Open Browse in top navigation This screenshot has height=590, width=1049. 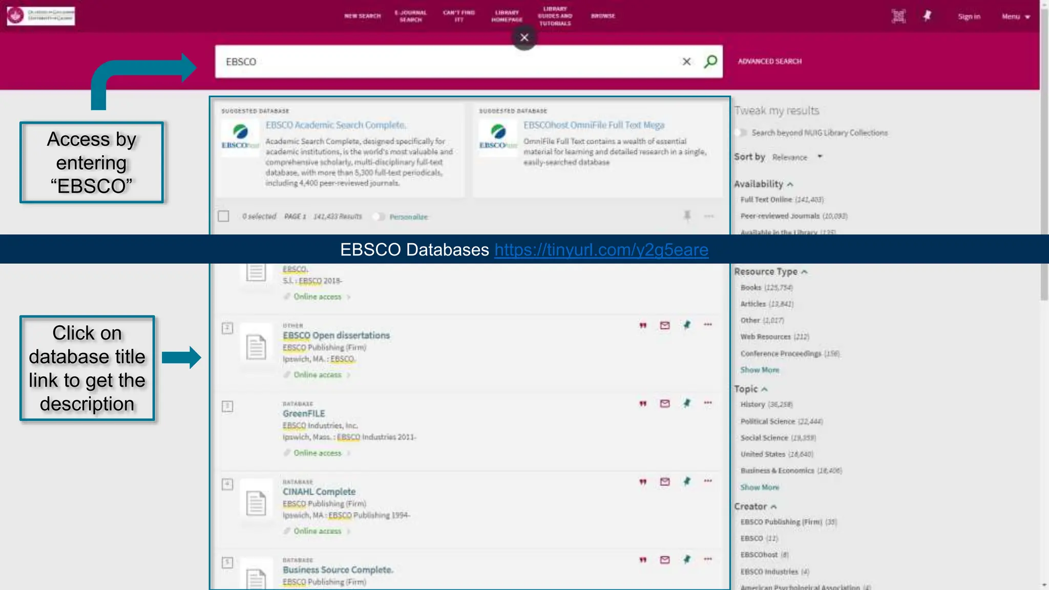click(x=603, y=16)
